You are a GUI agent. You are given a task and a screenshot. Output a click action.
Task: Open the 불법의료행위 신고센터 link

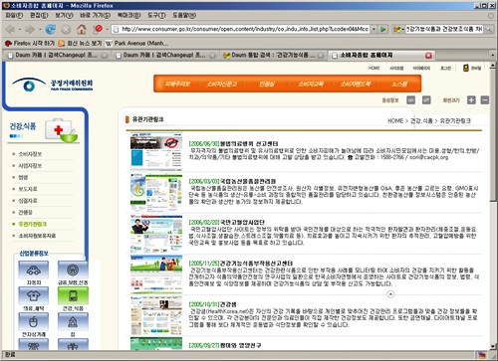[x=249, y=144]
